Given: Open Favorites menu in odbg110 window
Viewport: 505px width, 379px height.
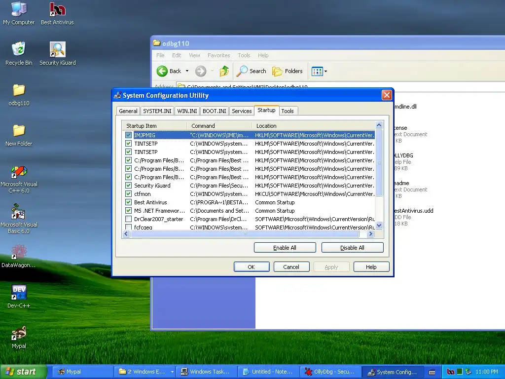Looking at the screenshot, I should (x=218, y=55).
